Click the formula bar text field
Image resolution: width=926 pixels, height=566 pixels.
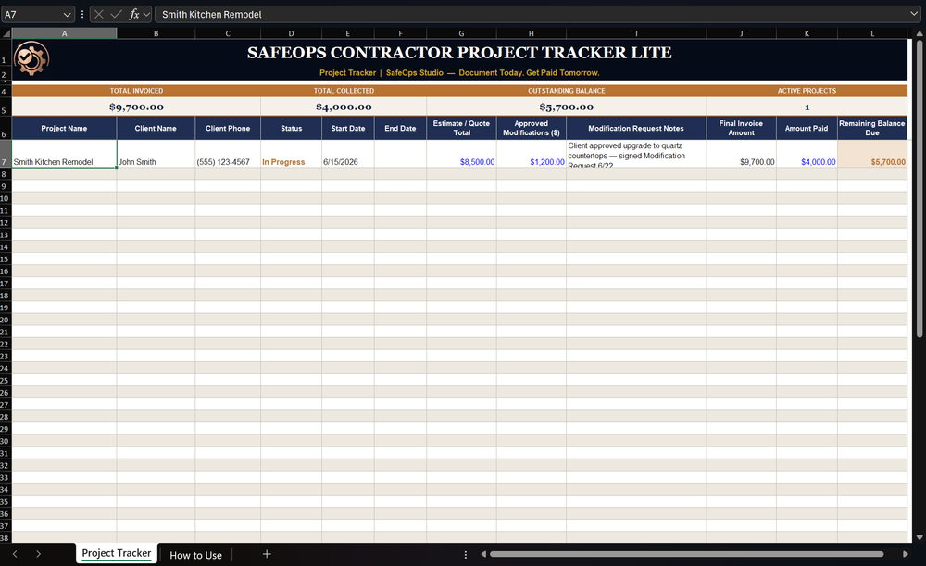coord(531,14)
